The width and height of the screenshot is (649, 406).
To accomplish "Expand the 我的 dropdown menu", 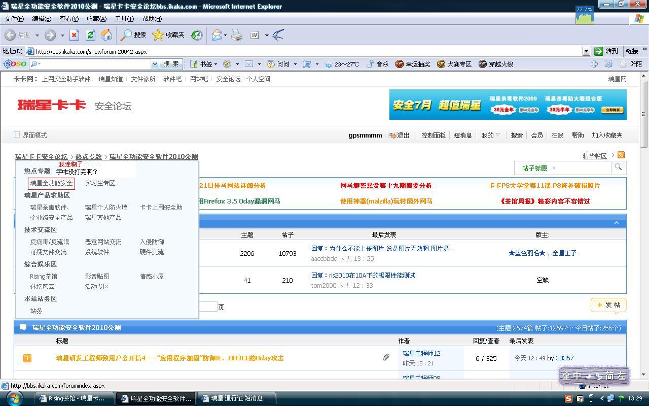I will click(491, 136).
